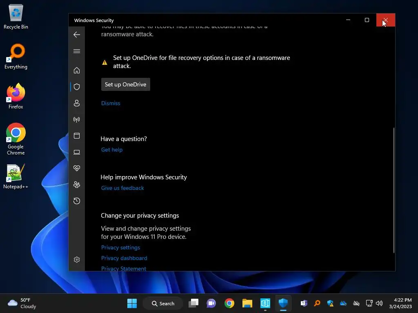The width and height of the screenshot is (418, 313).
Task: Open Give us feedback link
Action: point(122,188)
